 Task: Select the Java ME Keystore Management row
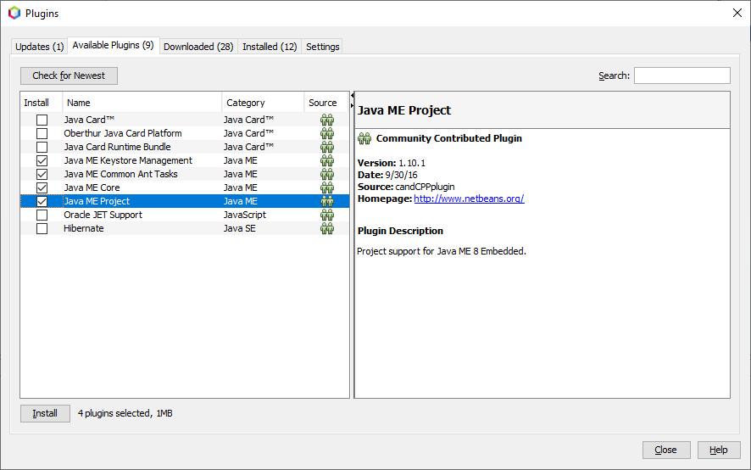[x=185, y=160]
